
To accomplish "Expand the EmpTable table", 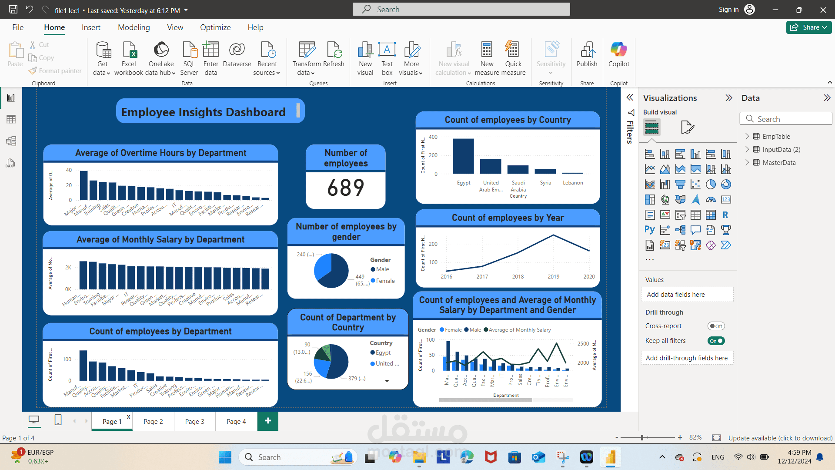I will (x=747, y=136).
